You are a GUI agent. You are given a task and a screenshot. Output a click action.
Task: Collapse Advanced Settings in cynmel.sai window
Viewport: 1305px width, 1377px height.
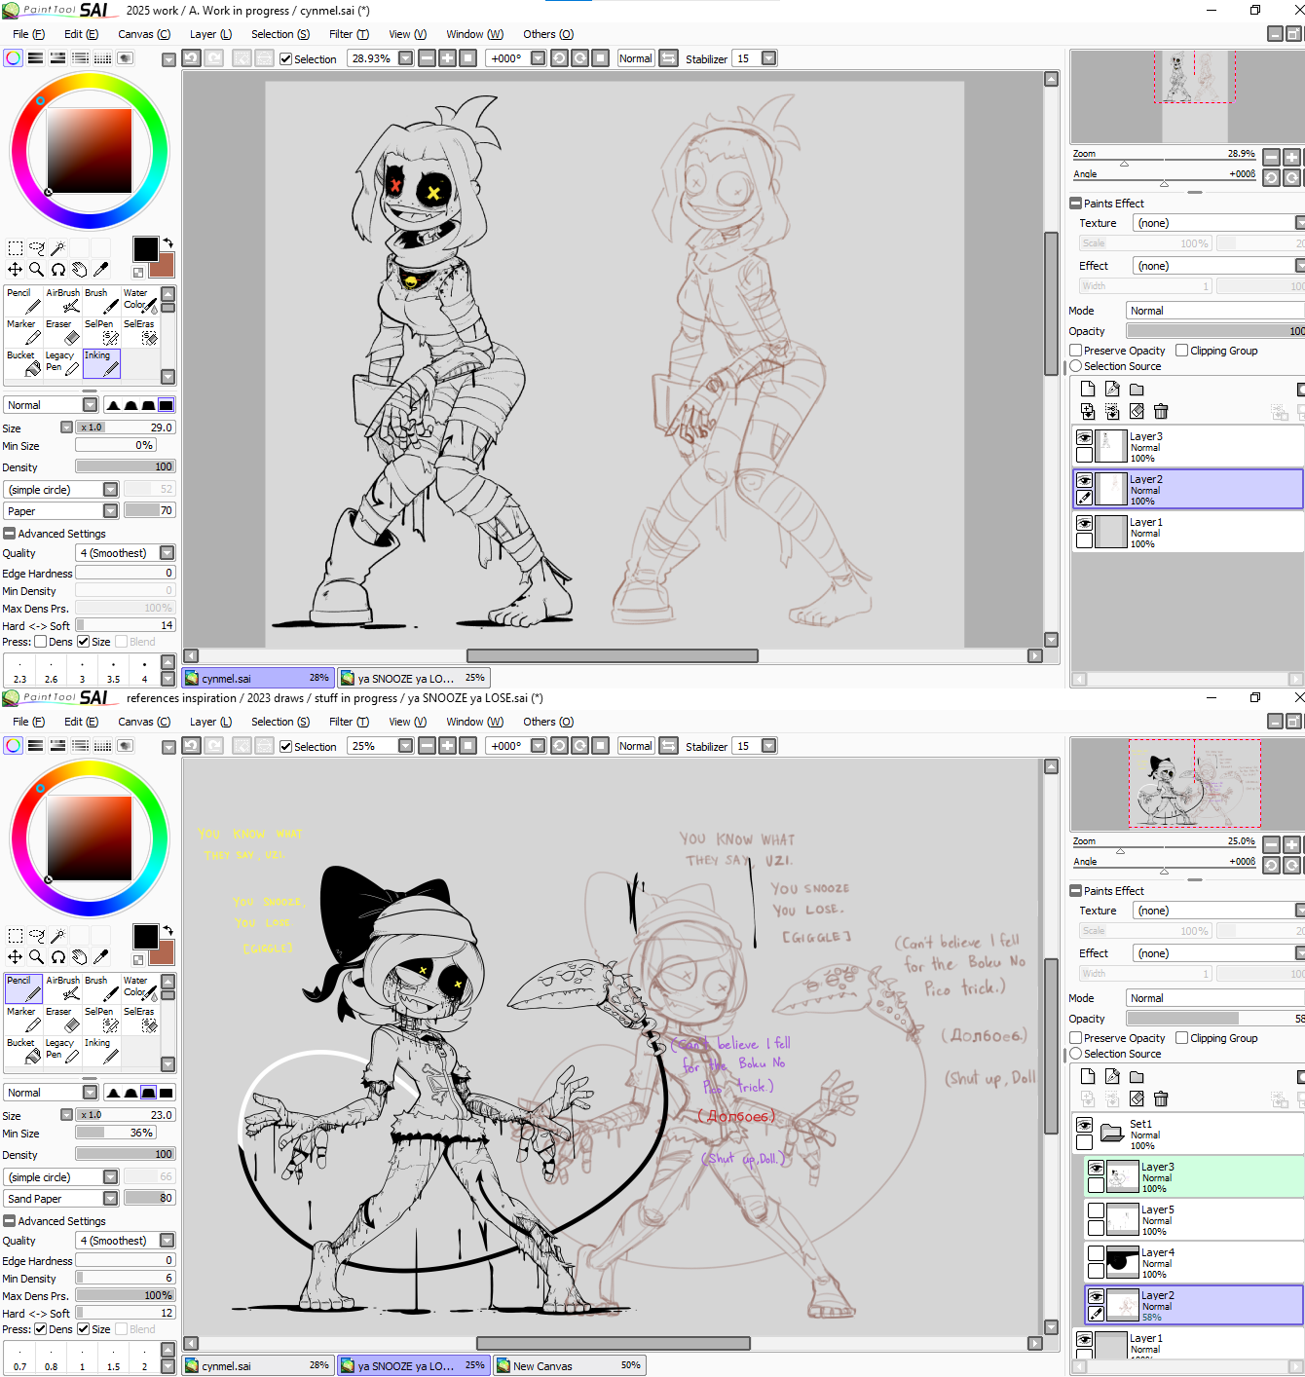[x=10, y=534]
